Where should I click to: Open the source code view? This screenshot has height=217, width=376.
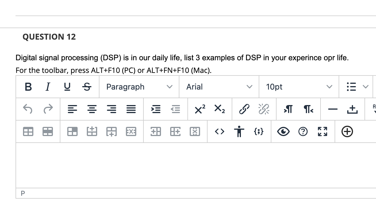(x=219, y=131)
